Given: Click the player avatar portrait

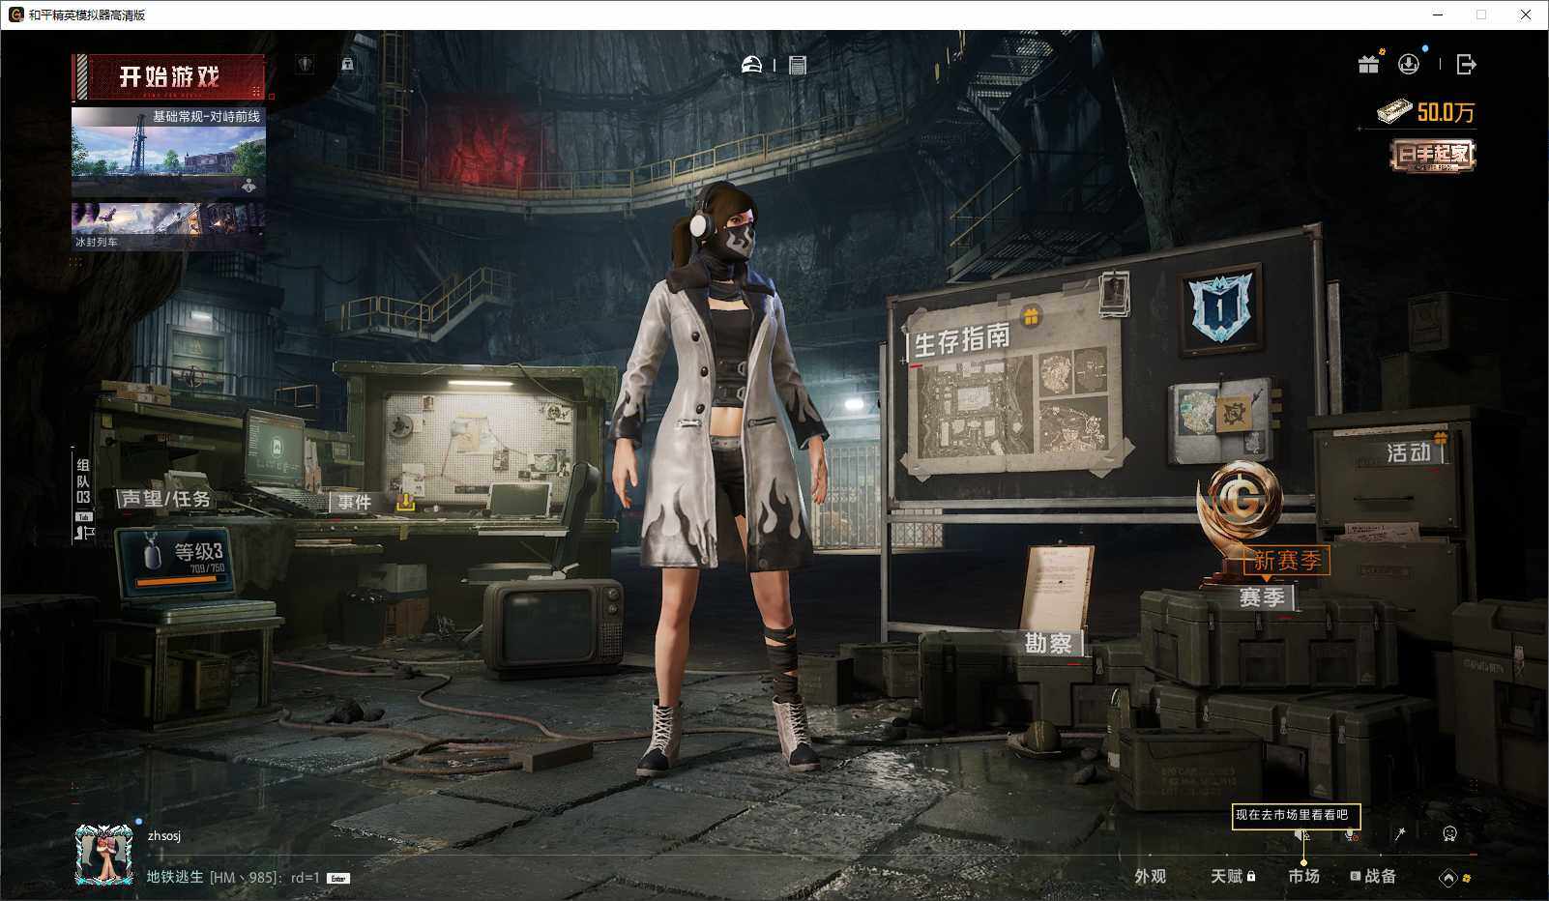Looking at the screenshot, I should pos(104,854).
